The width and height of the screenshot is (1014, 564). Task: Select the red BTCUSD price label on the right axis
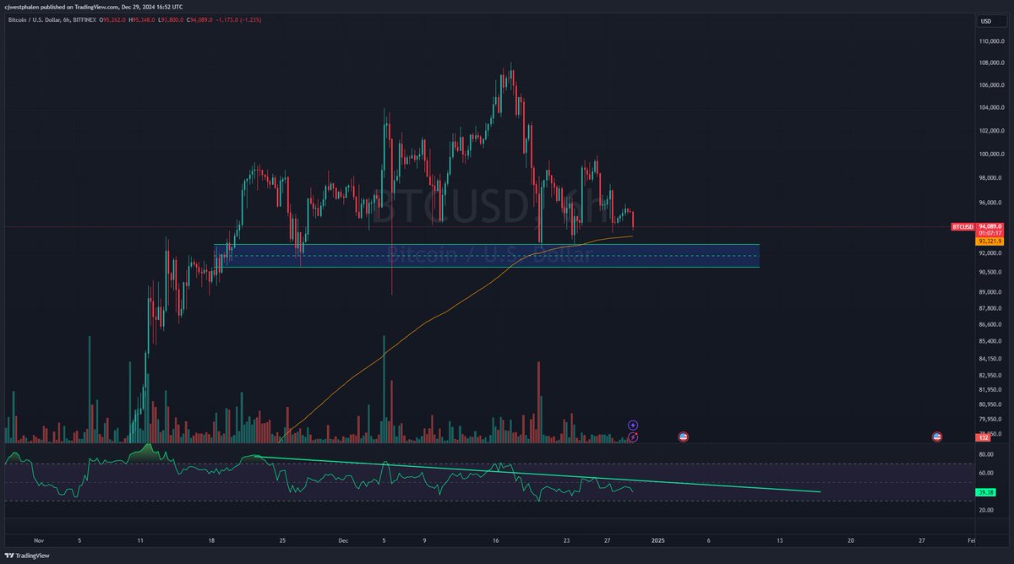pyautogui.click(x=963, y=226)
